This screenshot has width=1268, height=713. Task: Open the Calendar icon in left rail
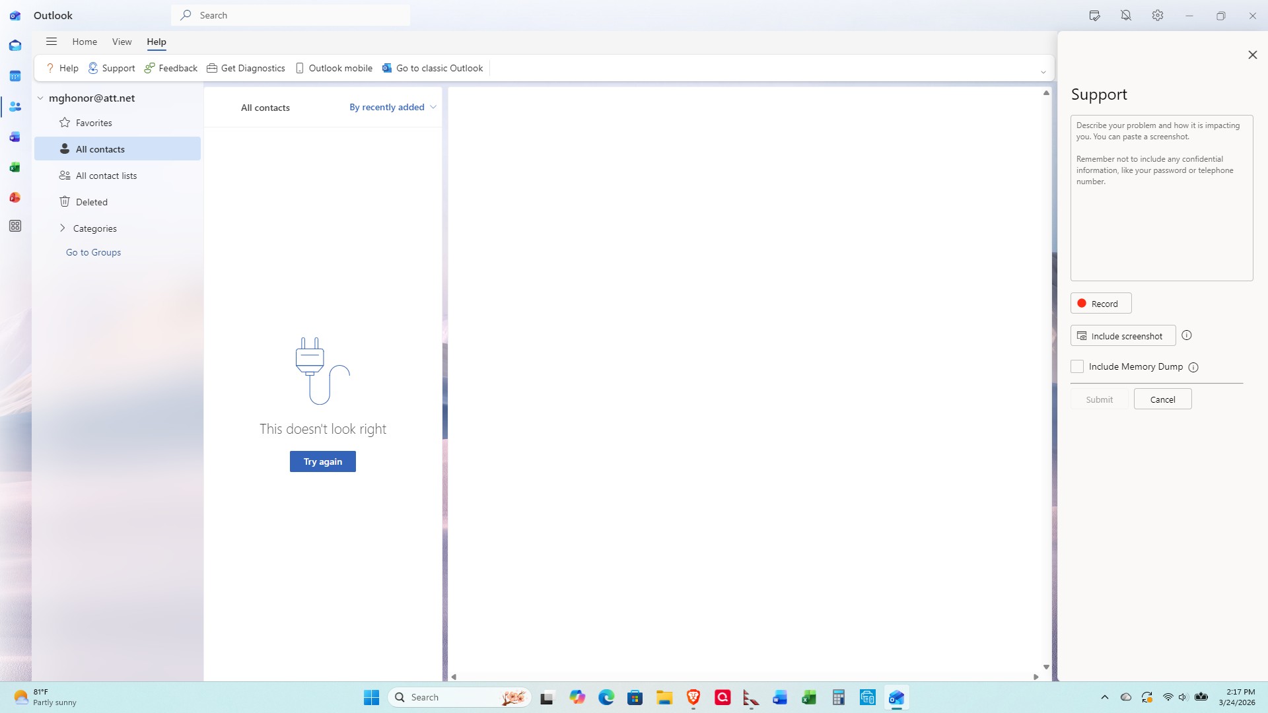pyautogui.click(x=15, y=76)
